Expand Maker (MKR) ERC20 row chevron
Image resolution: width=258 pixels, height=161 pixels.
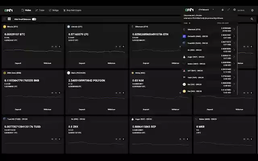point(234,64)
